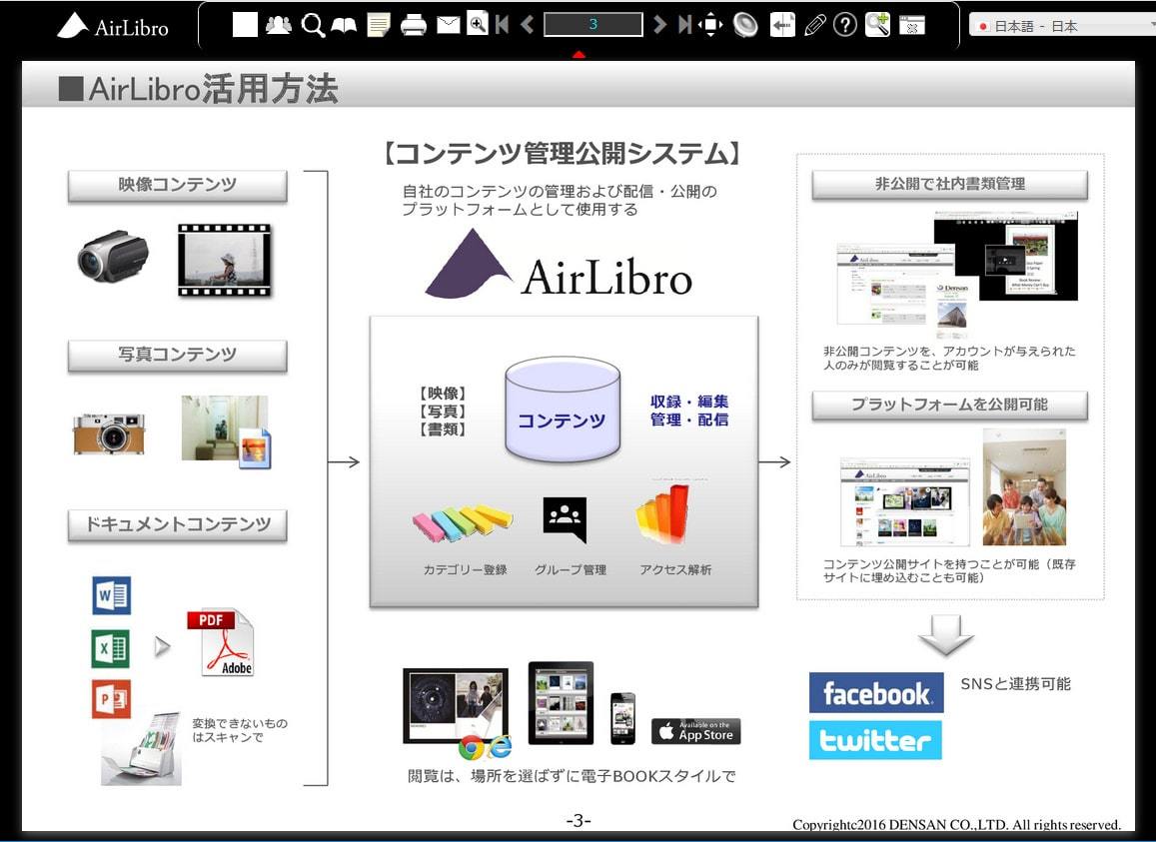Click the AirLibro活用方法 slide title

point(198,89)
